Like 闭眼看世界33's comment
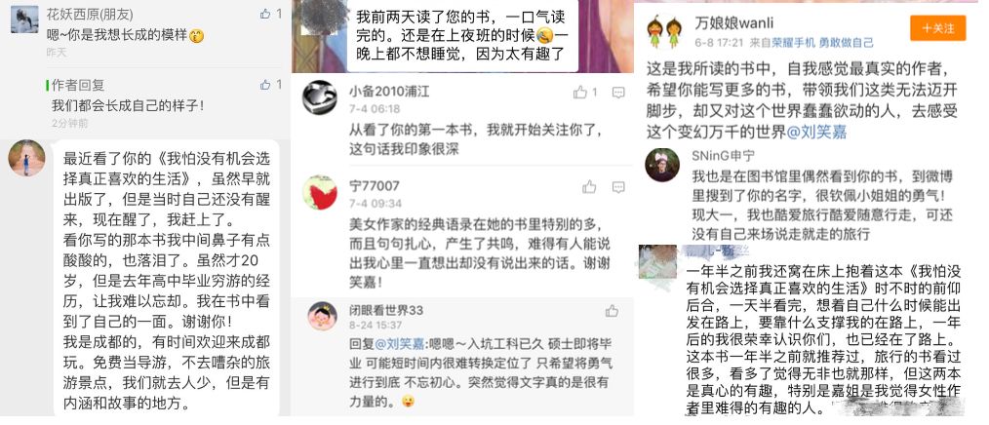 [612, 311]
